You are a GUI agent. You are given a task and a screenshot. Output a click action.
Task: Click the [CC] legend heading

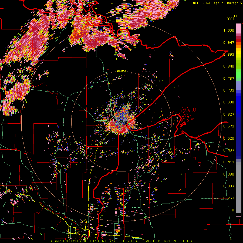[230, 19]
